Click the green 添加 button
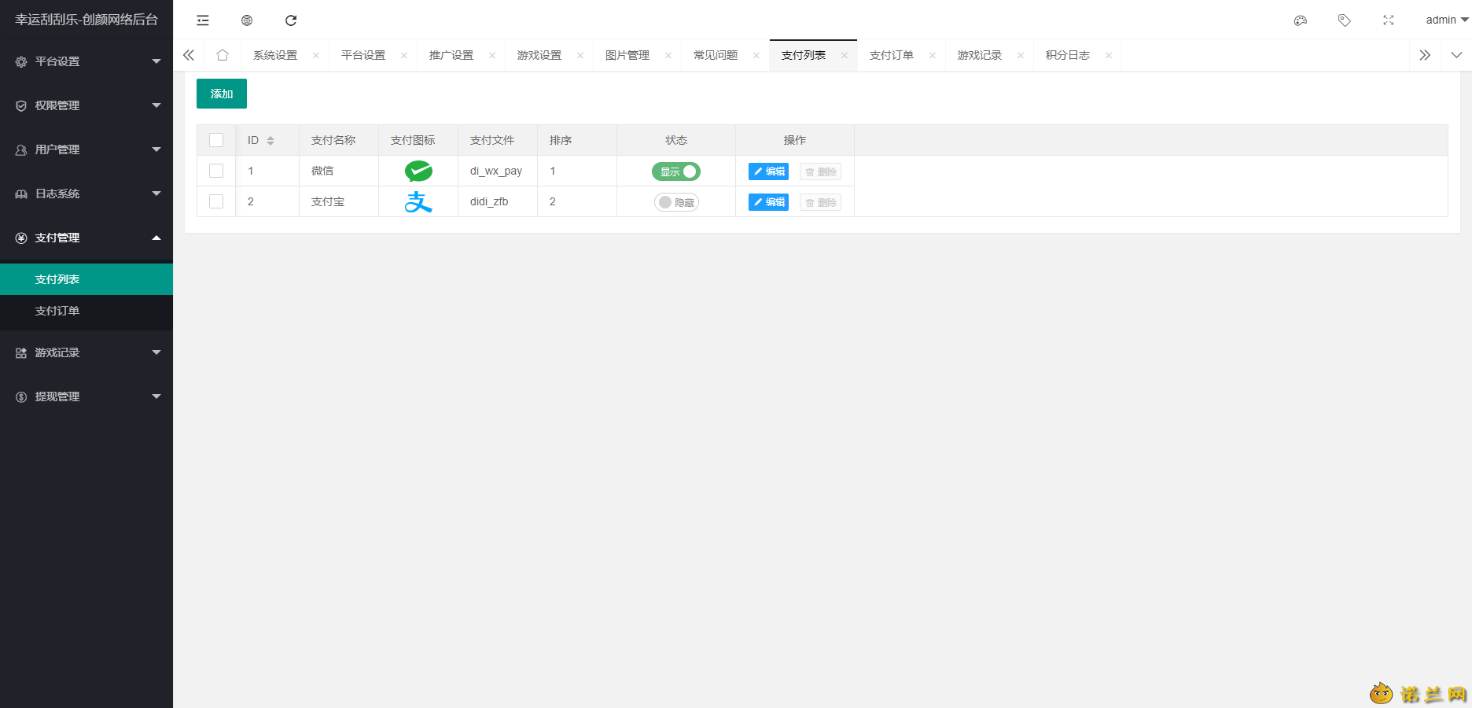The image size is (1472, 708). tap(222, 94)
